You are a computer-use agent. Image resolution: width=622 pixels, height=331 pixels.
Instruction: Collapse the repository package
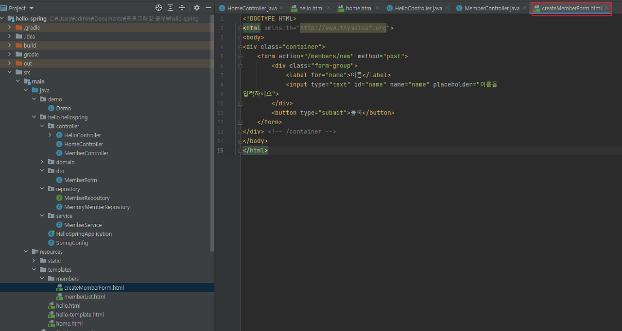point(42,189)
